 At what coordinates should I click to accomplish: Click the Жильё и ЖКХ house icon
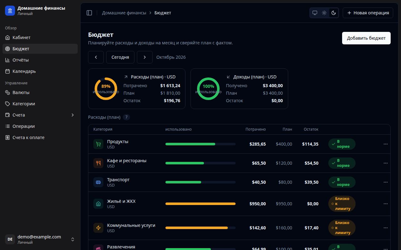(x=98, y=204)
